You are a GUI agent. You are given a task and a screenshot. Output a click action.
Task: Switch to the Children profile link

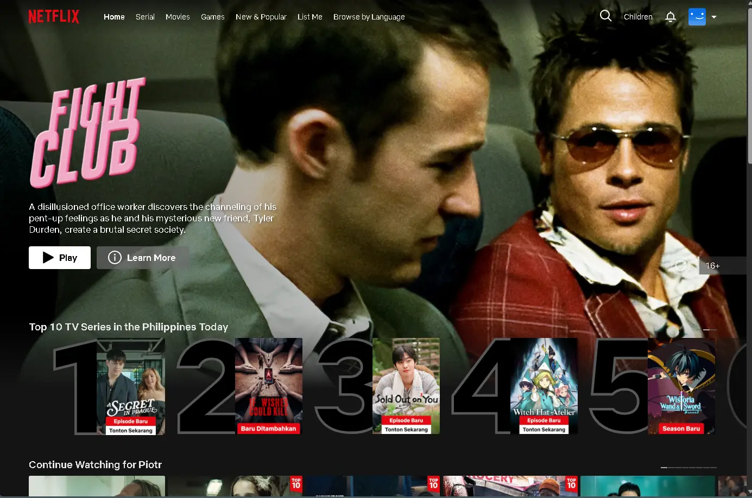638,17
